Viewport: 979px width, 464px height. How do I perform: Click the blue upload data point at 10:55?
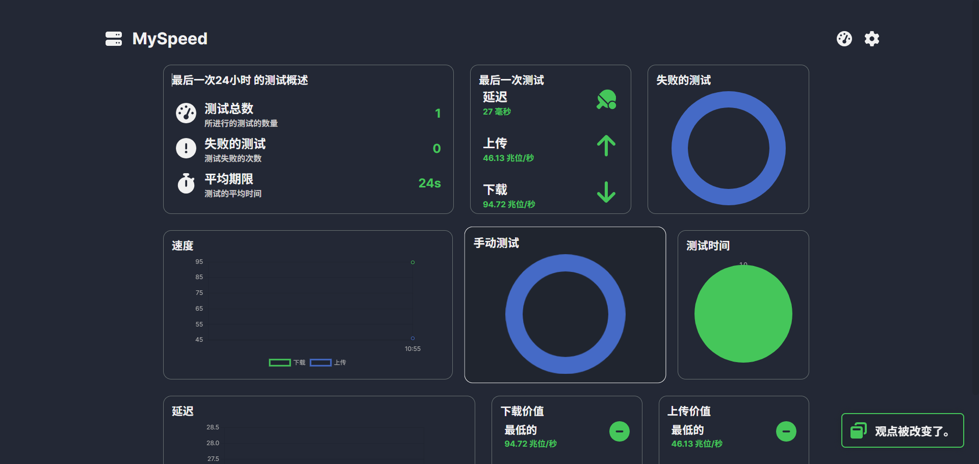click(x=413, y=338)
